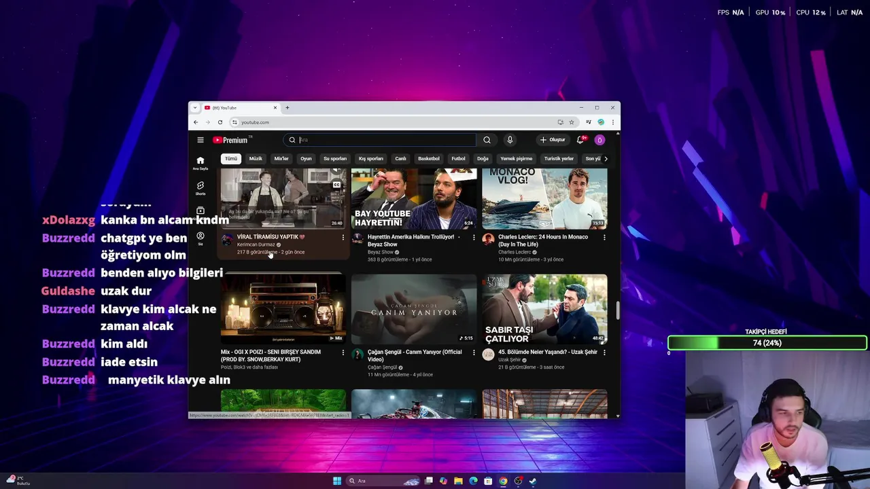
Task: Open Microsoft Edge from taskbar
Action: 473,481
